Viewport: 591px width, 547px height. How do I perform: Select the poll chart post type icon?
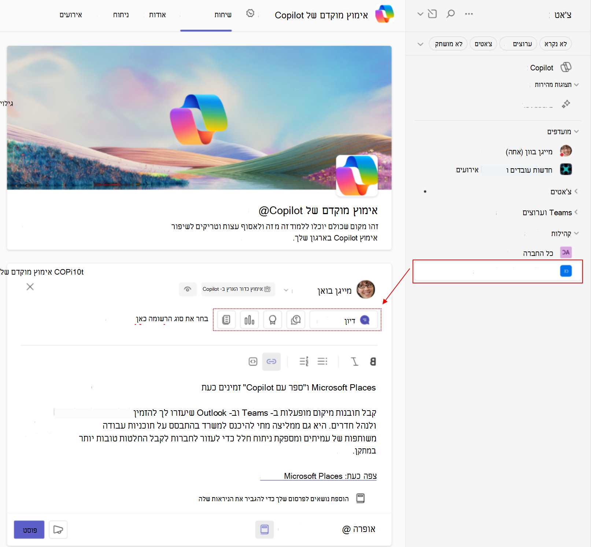coord(249,320)
